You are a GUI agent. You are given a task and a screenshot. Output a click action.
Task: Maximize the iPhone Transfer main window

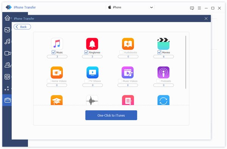pyautogui.click(x=213, y=8)
